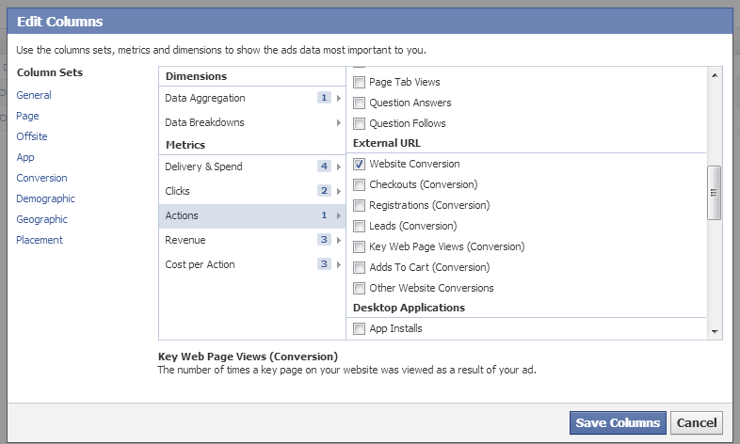Viewport: 740px width, 444px height.
Task: Select the Cost per Action category
Action: coord(252,264)
